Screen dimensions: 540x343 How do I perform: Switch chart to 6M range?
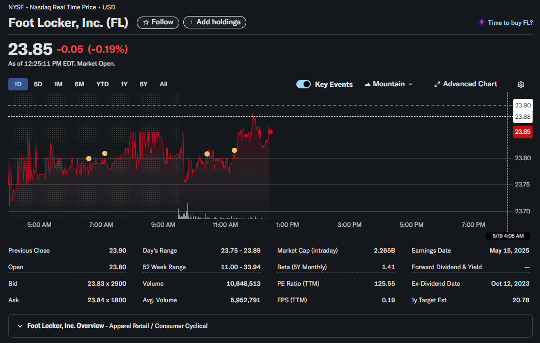point(79,84)
